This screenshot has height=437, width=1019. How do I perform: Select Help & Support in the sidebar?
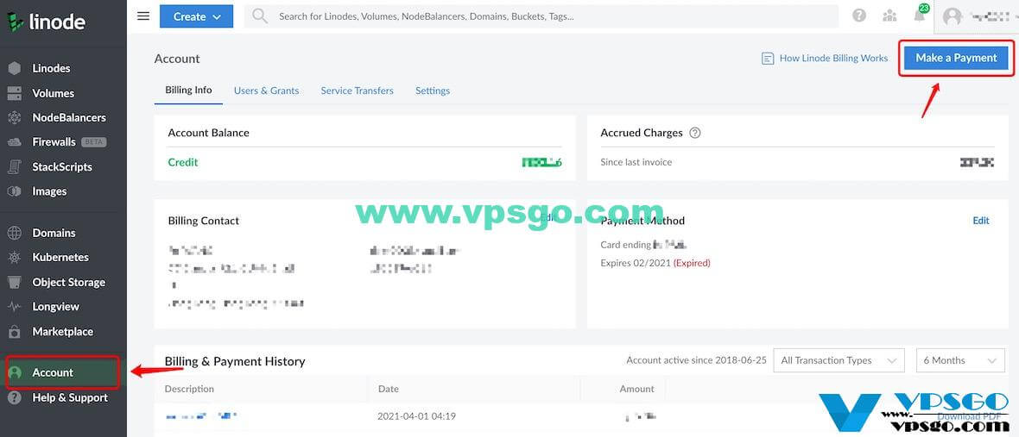70,397
